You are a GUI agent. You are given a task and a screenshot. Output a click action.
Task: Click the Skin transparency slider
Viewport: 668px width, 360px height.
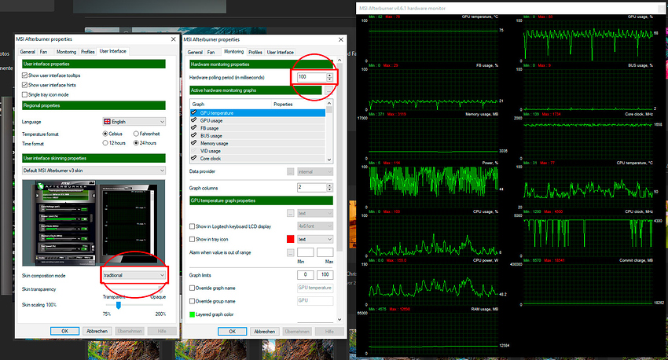[x=134, y=289]
